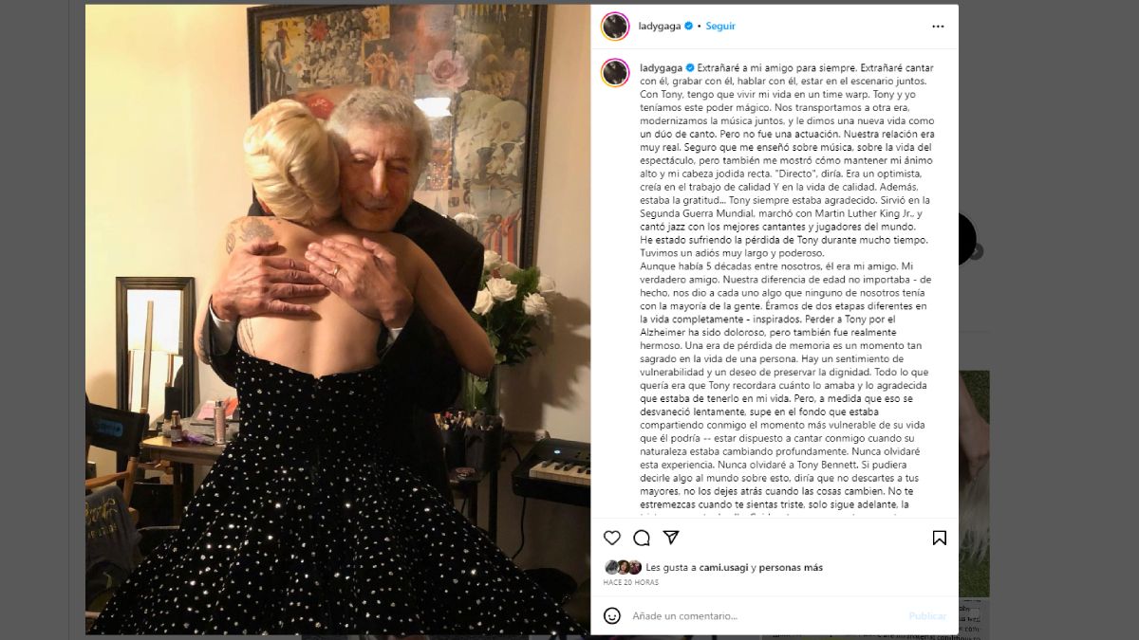Image resolution: width=1139 pixels, height=640 pixels.
Task: Click the ladygaga profile avatar in header
Action: pyautogui.click(x=615, y=27)
